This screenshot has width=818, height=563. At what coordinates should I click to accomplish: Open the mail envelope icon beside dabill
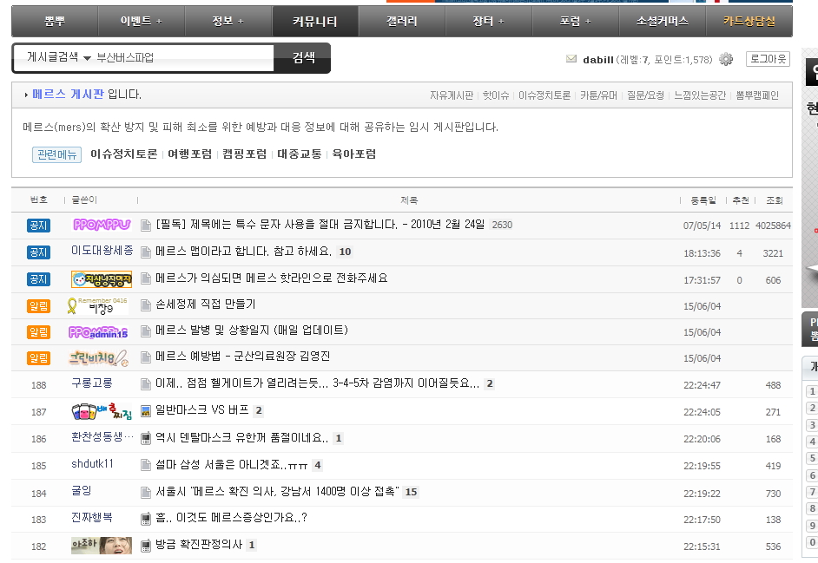coord(571,59)
